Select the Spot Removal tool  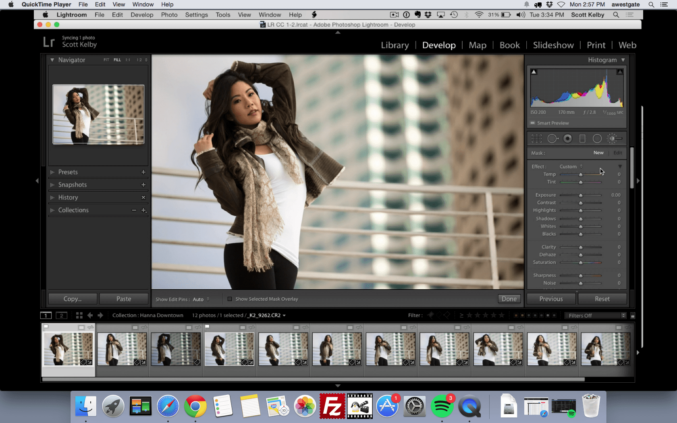click(x=552, y=138)
